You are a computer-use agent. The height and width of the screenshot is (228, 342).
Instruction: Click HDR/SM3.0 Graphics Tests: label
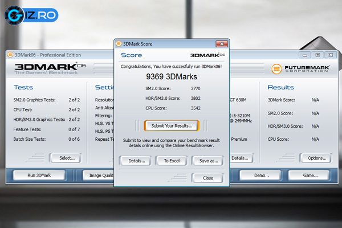click(x=39, y=120)
